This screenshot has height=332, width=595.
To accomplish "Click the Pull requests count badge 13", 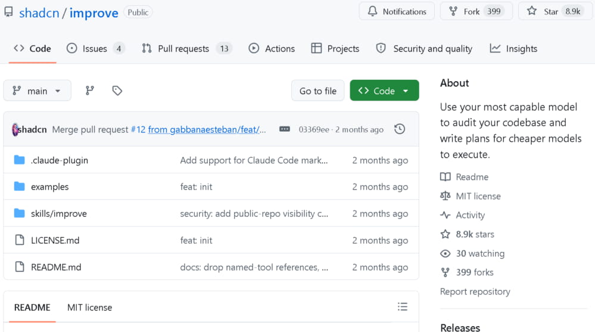I will point(225,49).
